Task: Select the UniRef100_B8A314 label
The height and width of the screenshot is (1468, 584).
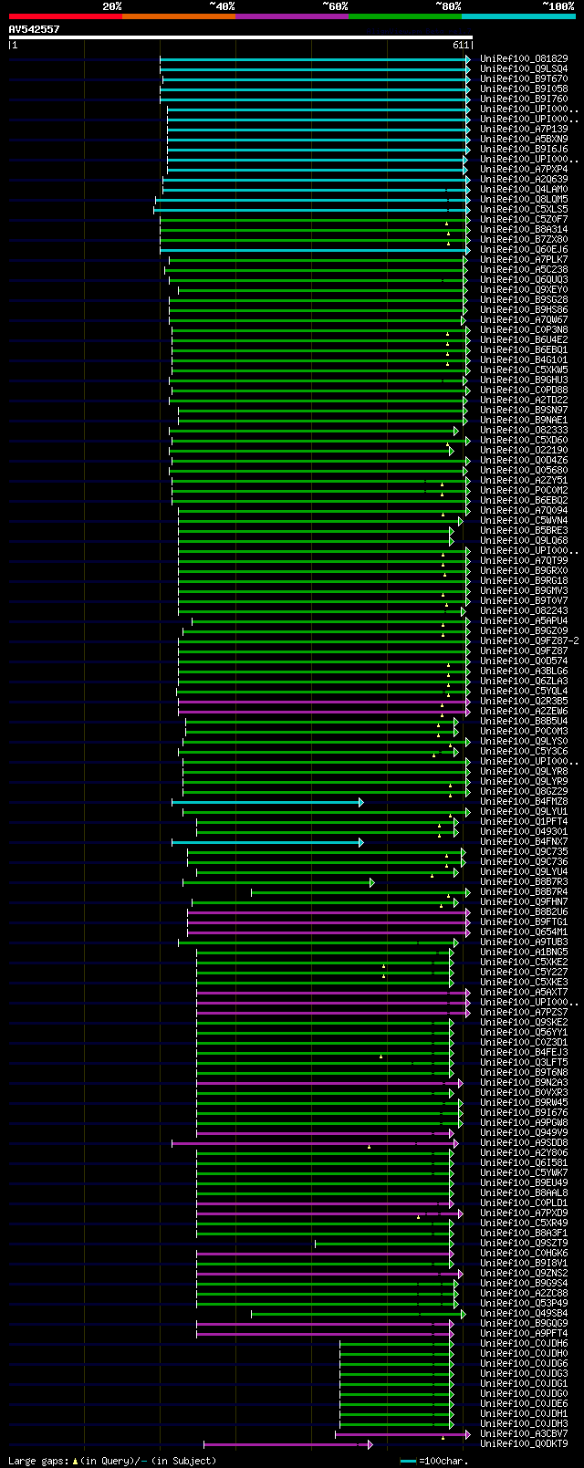Action: 524,230
